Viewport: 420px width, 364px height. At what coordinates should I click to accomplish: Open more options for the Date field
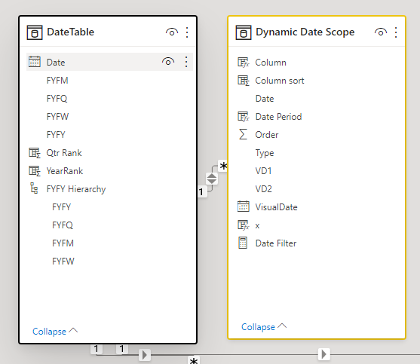[x=186, y=62]
